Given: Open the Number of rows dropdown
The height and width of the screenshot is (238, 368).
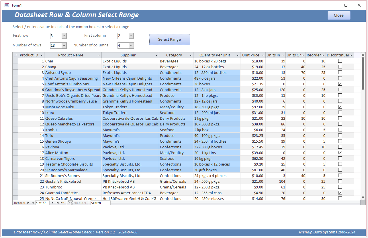Looking at the screenshot, I should coord(64,46).
